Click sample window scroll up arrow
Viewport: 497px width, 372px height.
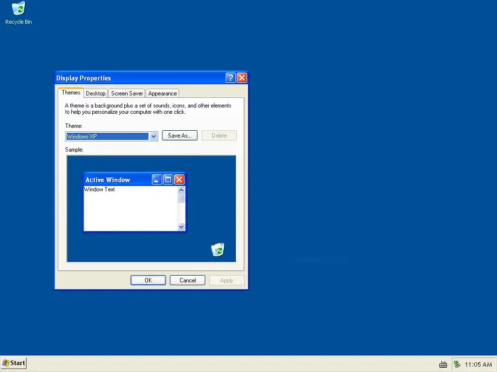(182, 190)
